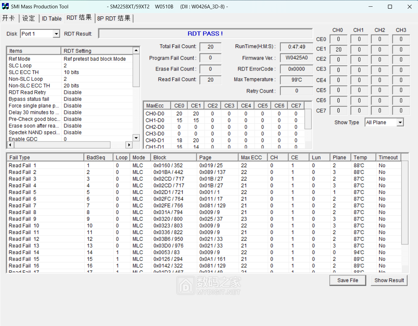The height and width of the screenshot is (326, 418).
Task: Click the RDT PASS result field
Action: pyautogui.click(x=205, y=34)
